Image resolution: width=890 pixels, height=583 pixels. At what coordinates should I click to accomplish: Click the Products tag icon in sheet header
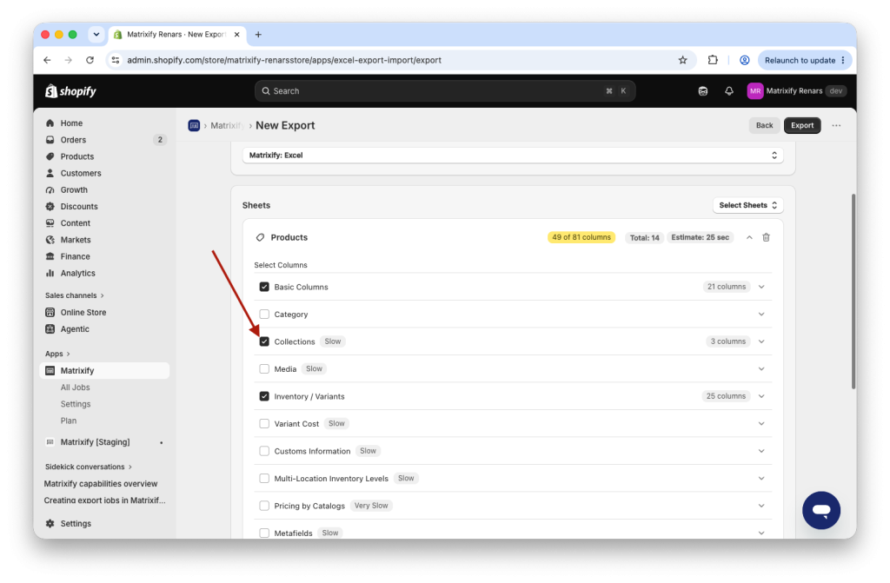coord(260,237)
